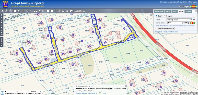Activate the zoom out magnifier tool
The width and height of the screenshot is (198, 95).
tap(11, 11)
